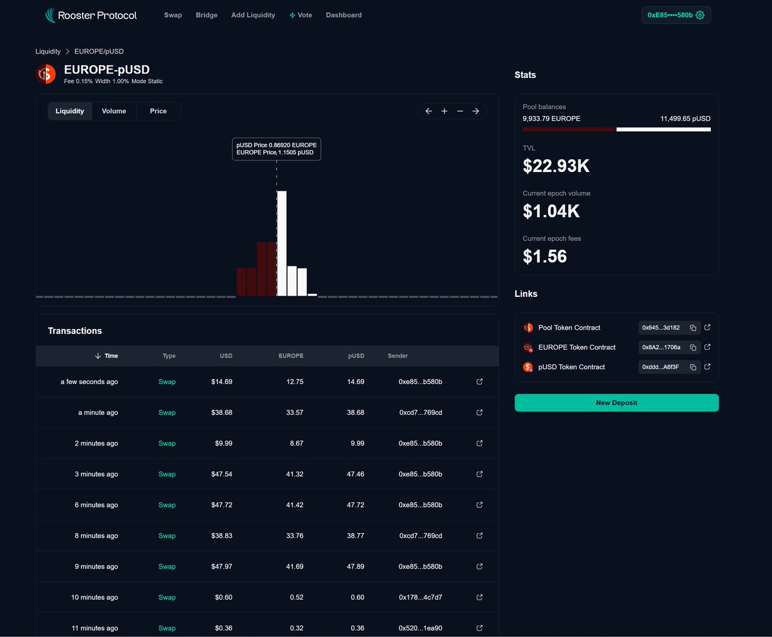This screenshot has width=772, height=637.
Task: Click the EUROPE token contract icon
Action: [528, 348]
